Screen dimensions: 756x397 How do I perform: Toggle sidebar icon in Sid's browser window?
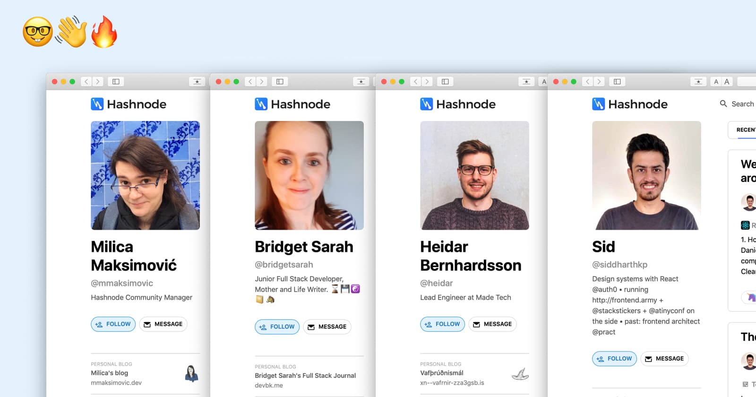617,82
